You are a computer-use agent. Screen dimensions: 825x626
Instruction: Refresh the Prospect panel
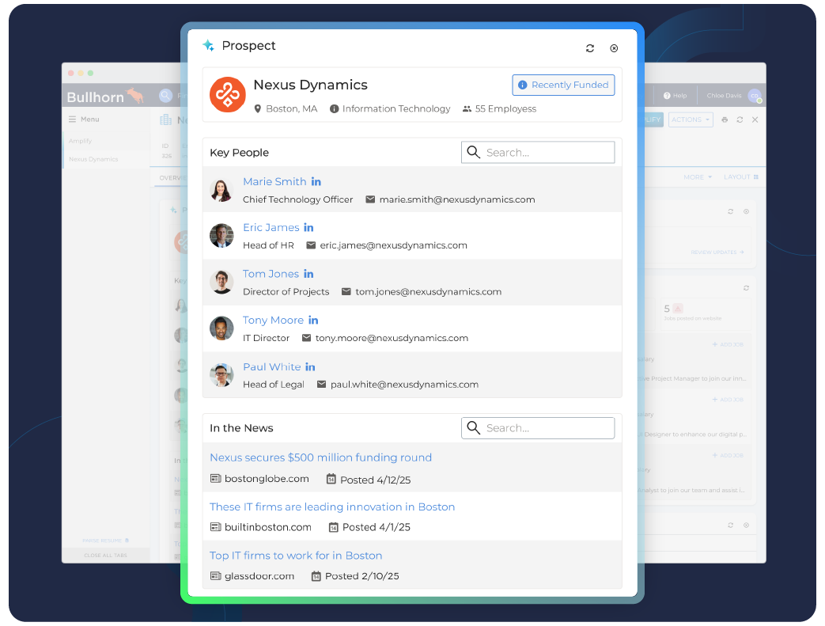590,48
